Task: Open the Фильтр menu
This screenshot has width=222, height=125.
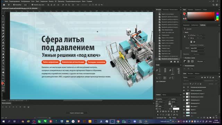Action: point(51,1)
